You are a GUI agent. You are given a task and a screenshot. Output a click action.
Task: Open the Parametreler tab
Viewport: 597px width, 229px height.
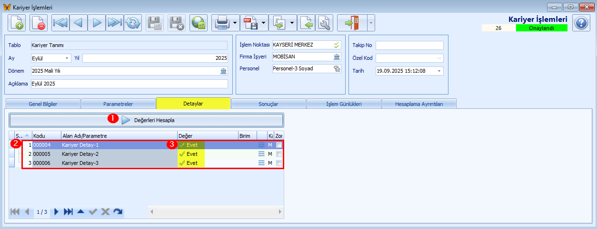click(118, 104)
